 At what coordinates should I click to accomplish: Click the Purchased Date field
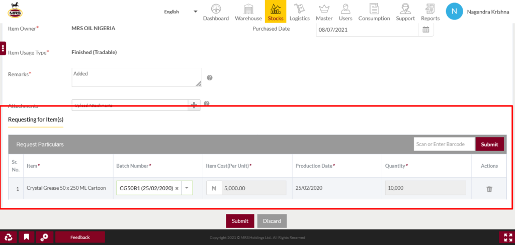pyautogui.click(x=367, y=30)
